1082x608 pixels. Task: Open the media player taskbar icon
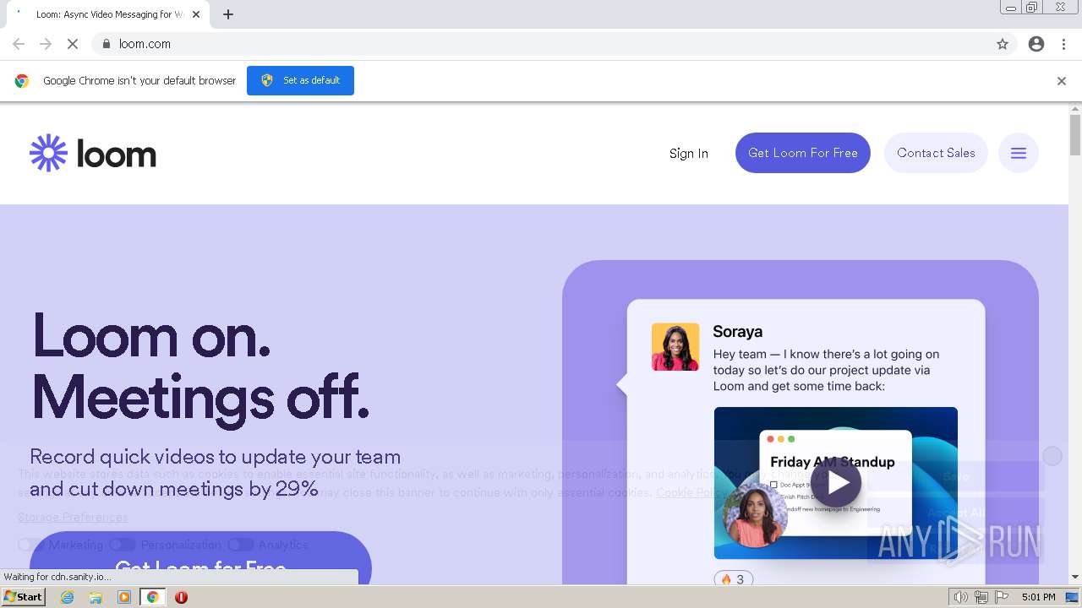point(124,597)
